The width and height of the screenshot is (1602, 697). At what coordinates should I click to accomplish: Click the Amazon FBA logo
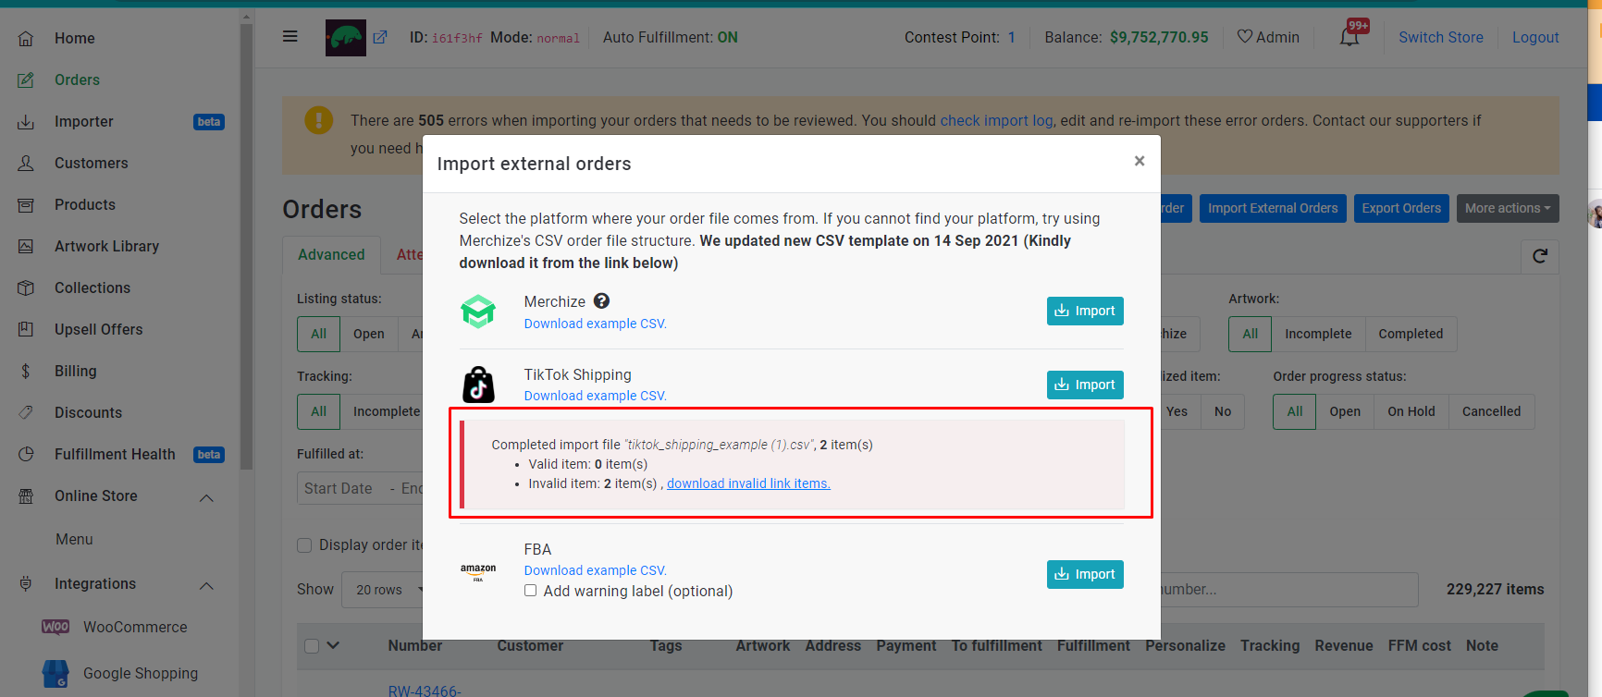tap(478, 571)
